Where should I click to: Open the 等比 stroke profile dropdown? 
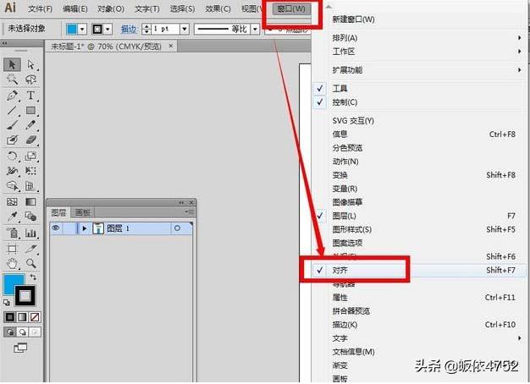[255, 30]
